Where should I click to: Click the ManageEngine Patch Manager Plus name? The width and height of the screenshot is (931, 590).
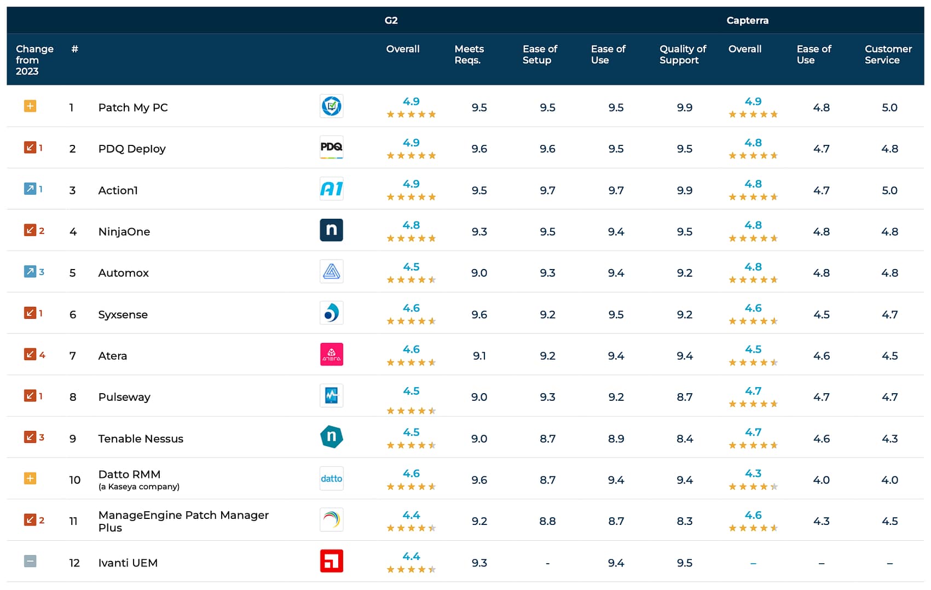click(x=183, y=521)
